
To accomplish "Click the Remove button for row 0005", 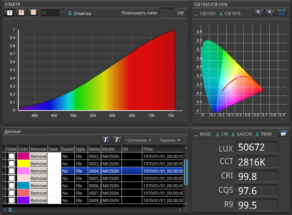I will (x=39, y=178).
